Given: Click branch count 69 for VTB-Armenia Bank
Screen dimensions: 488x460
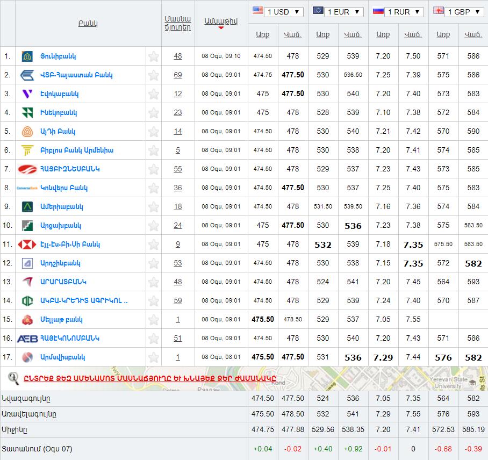Looking at the screenshot, I should tap(178, 75).
